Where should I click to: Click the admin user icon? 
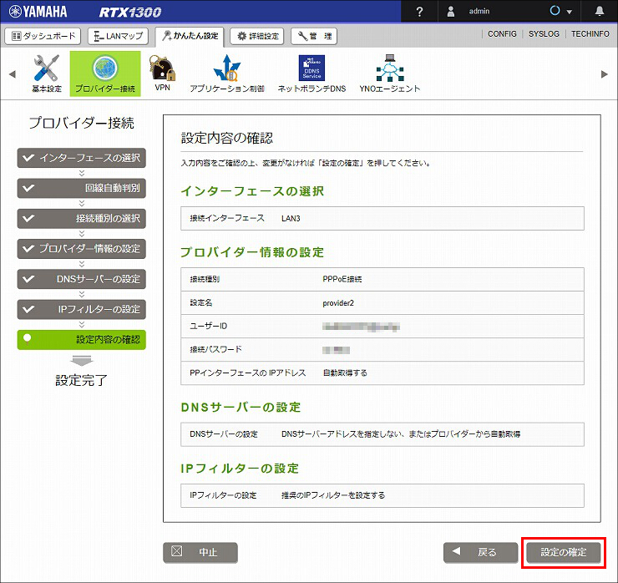(451, 12)
